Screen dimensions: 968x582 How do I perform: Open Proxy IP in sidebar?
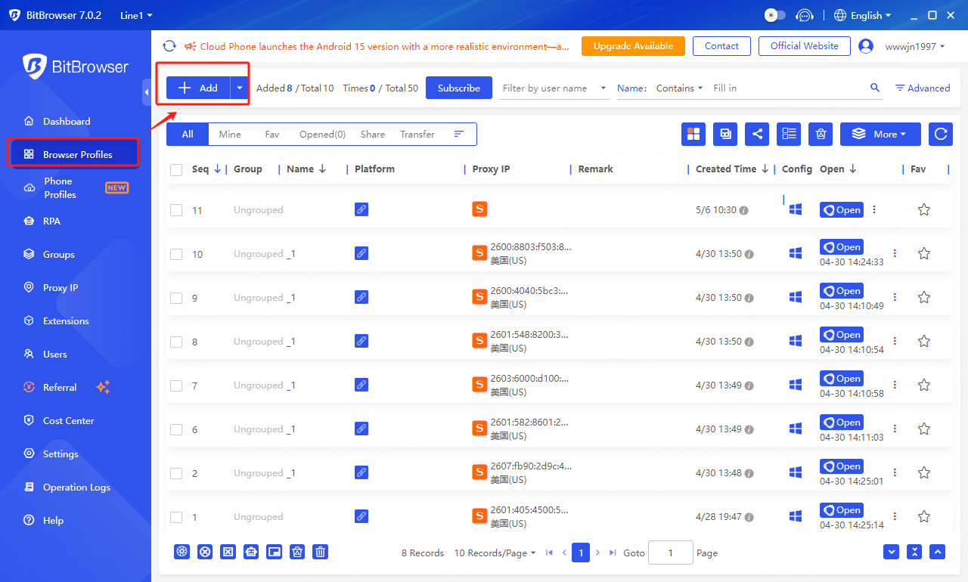pos(60,287)
